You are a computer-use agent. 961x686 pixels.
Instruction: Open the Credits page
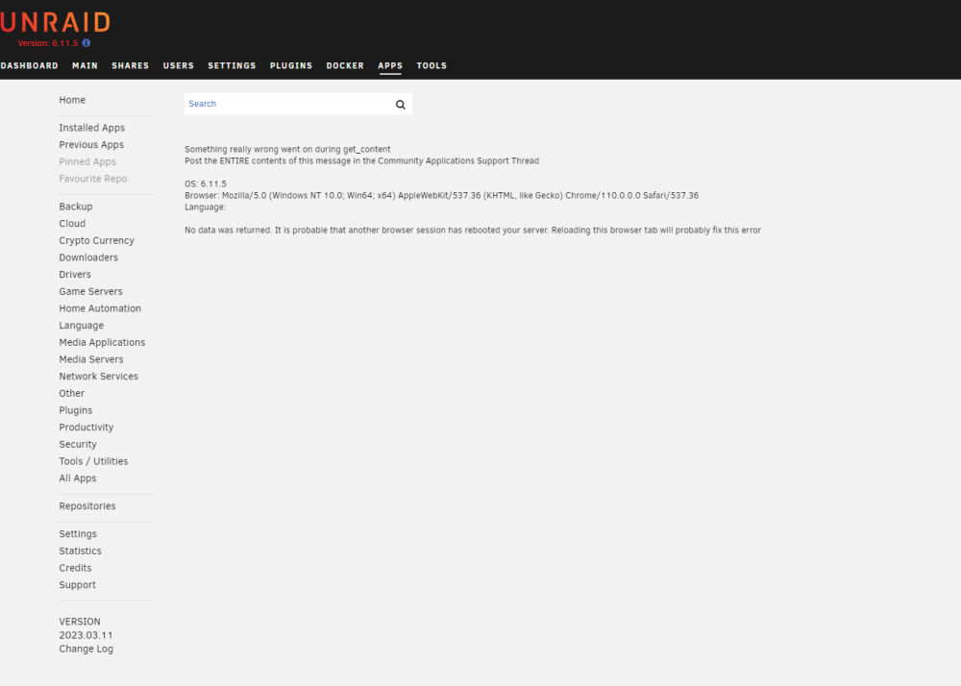click(75, 568)
